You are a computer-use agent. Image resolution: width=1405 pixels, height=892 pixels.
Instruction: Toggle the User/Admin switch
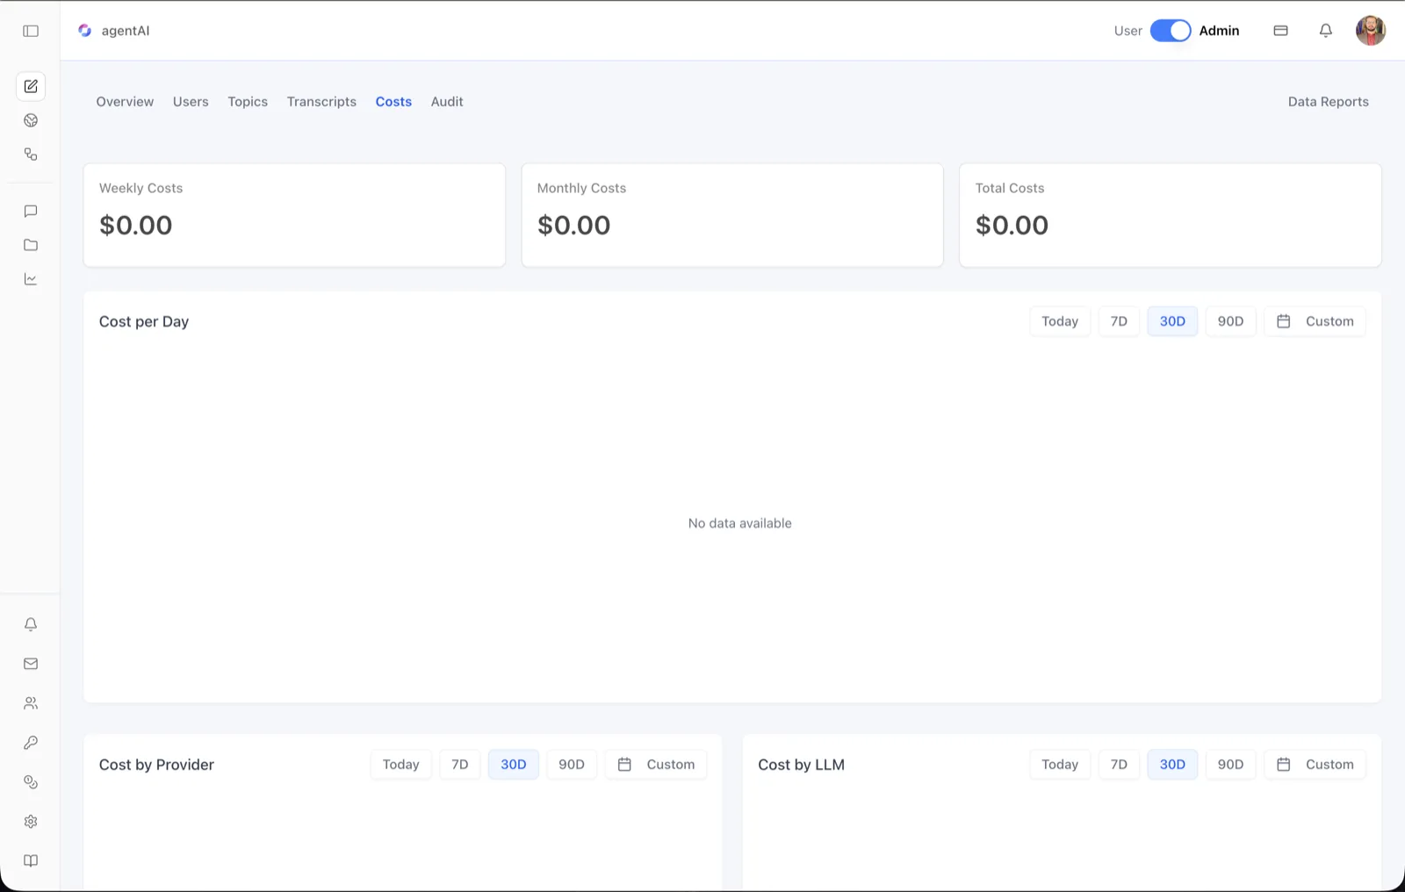1171,31
